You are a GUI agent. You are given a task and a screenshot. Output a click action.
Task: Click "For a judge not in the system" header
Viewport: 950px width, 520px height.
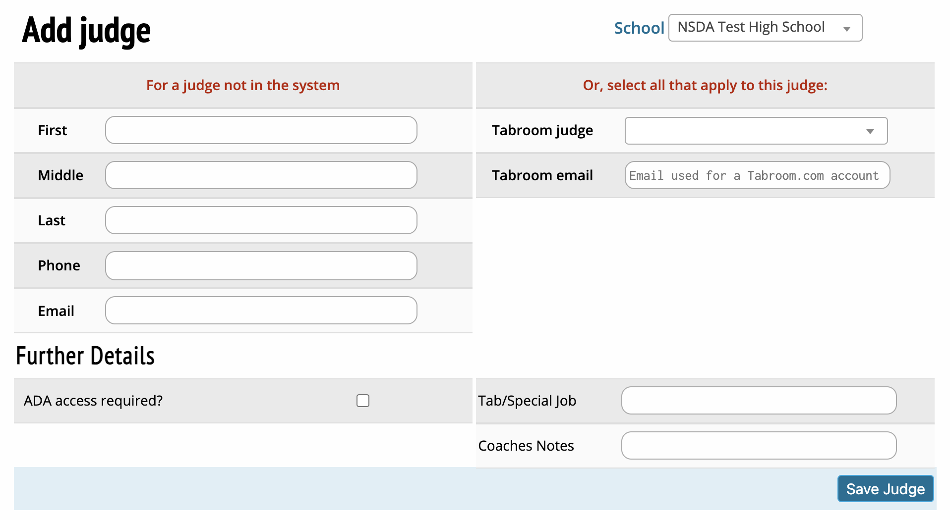click(243, 85)
